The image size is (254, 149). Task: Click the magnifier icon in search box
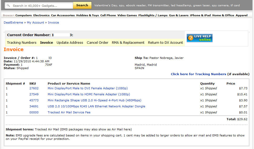click(8, 5)
